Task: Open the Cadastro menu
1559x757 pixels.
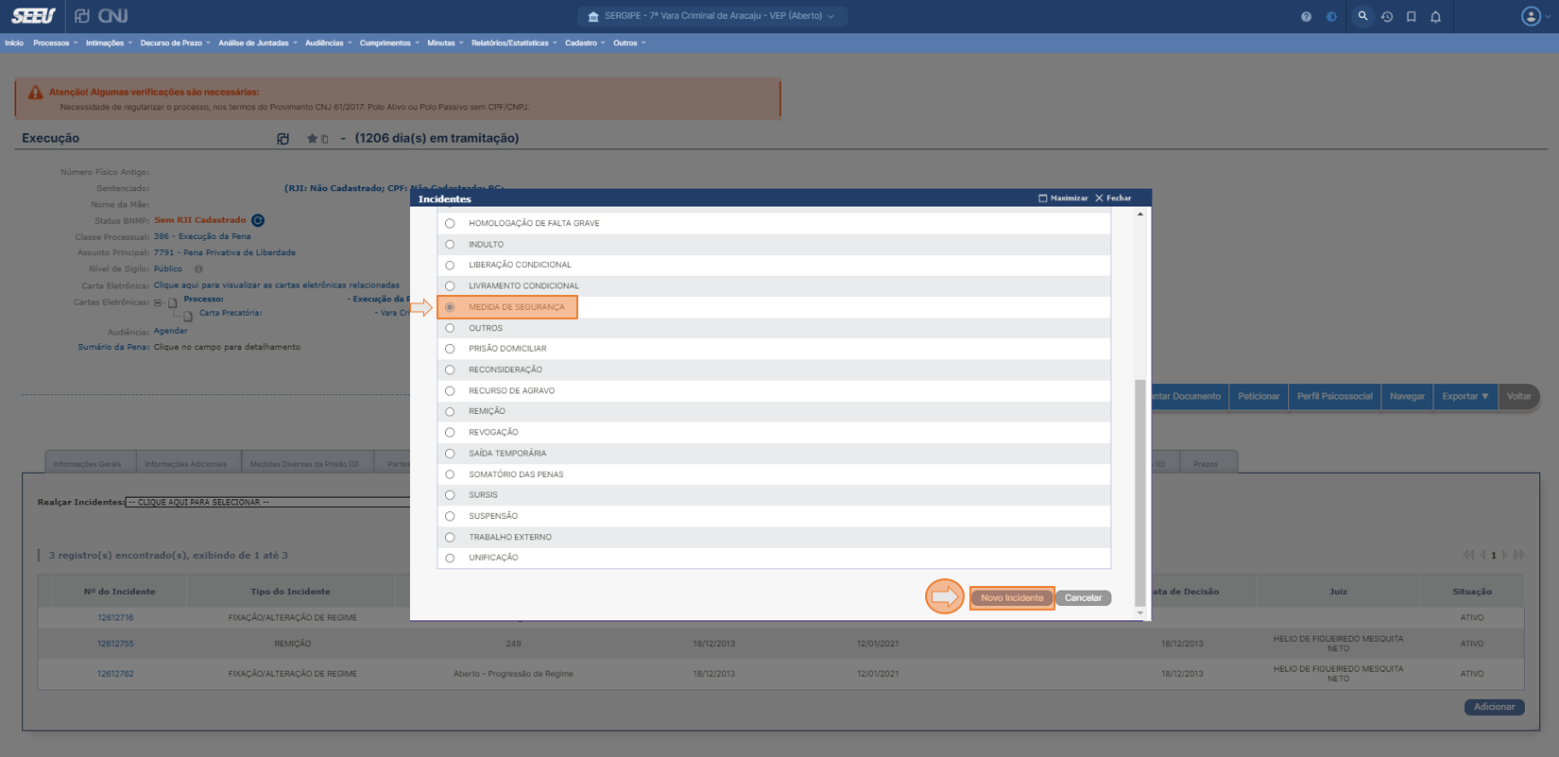Action: [585, 43]
